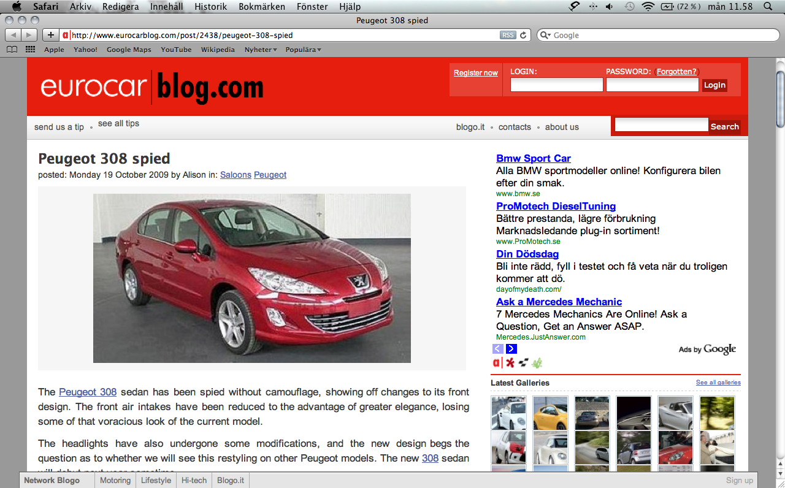The image size is (785, 488).
Task: Open the Historik menu
Action: click(210, 7)
